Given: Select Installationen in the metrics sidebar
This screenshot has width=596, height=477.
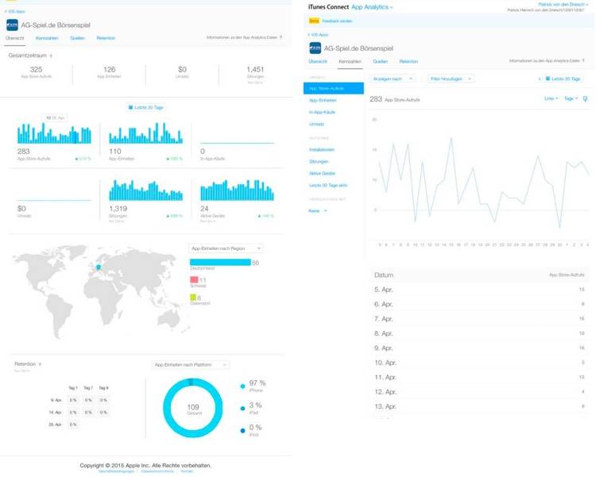Looking at the screenshot, I should pos(322,150).
